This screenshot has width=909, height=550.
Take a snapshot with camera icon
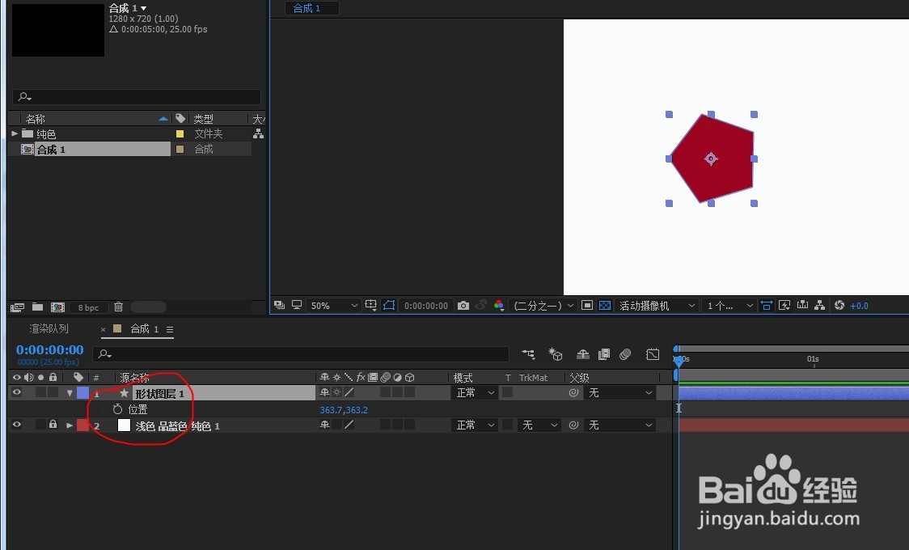(x=463, y=306)
